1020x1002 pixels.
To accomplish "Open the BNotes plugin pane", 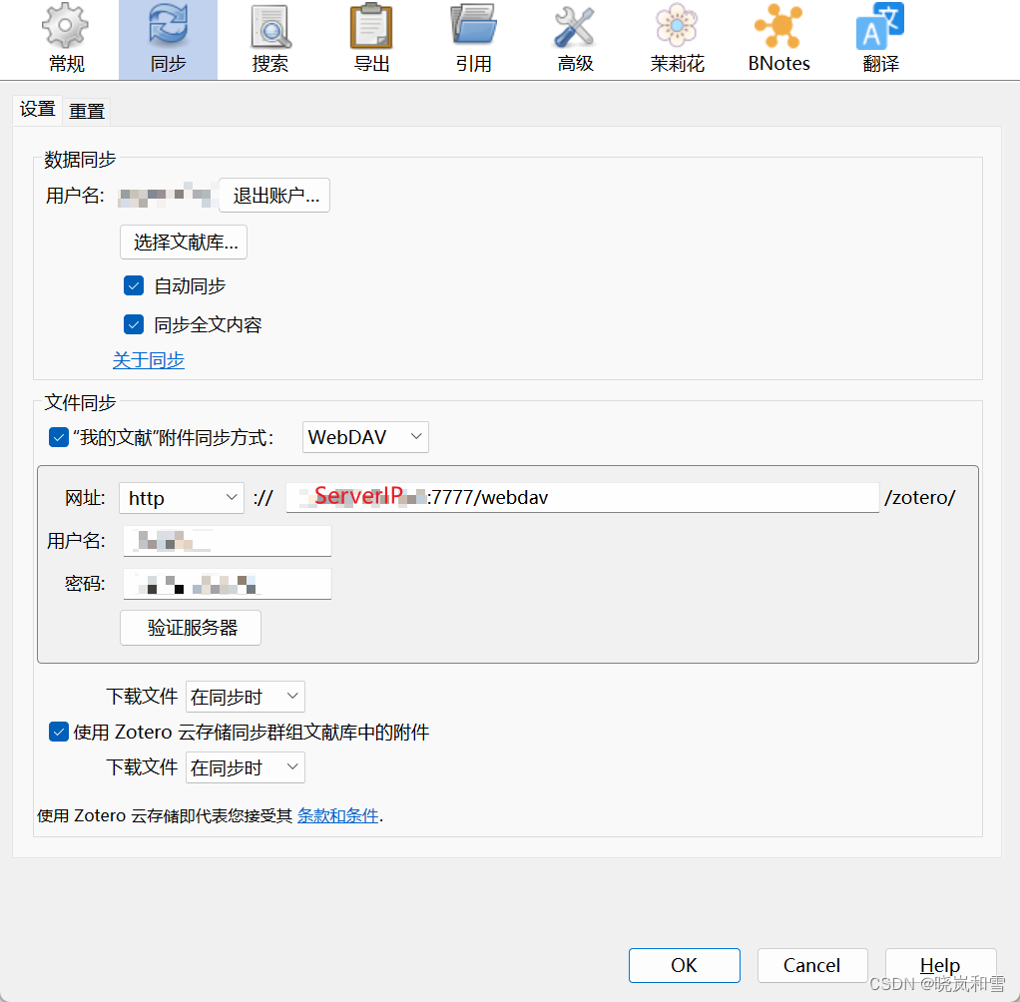I will [778, 38].
